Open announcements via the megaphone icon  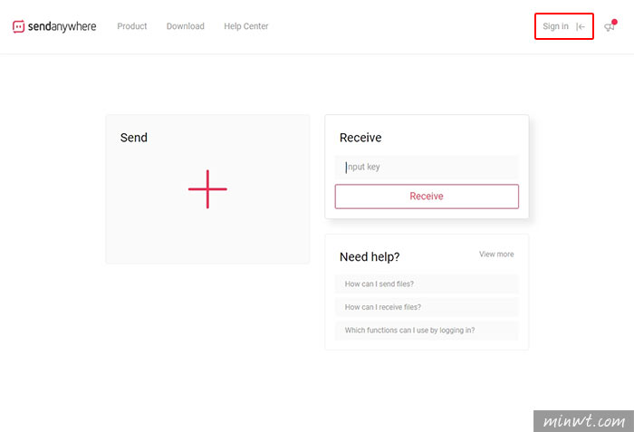pyautogui.click(x=609, y=27)
